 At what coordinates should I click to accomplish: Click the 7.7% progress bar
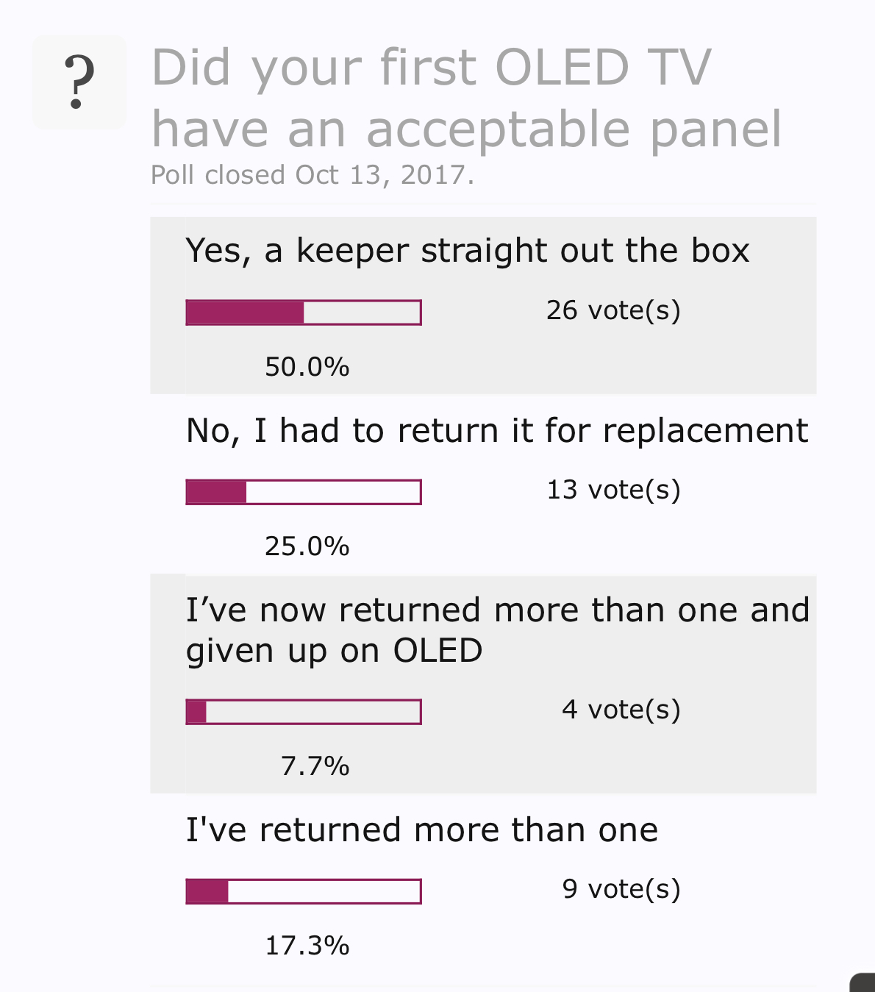coord(304,712)
